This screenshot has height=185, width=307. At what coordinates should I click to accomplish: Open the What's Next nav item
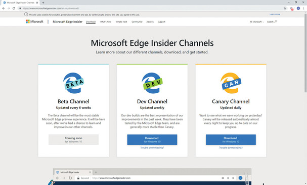tap(121, 22)
